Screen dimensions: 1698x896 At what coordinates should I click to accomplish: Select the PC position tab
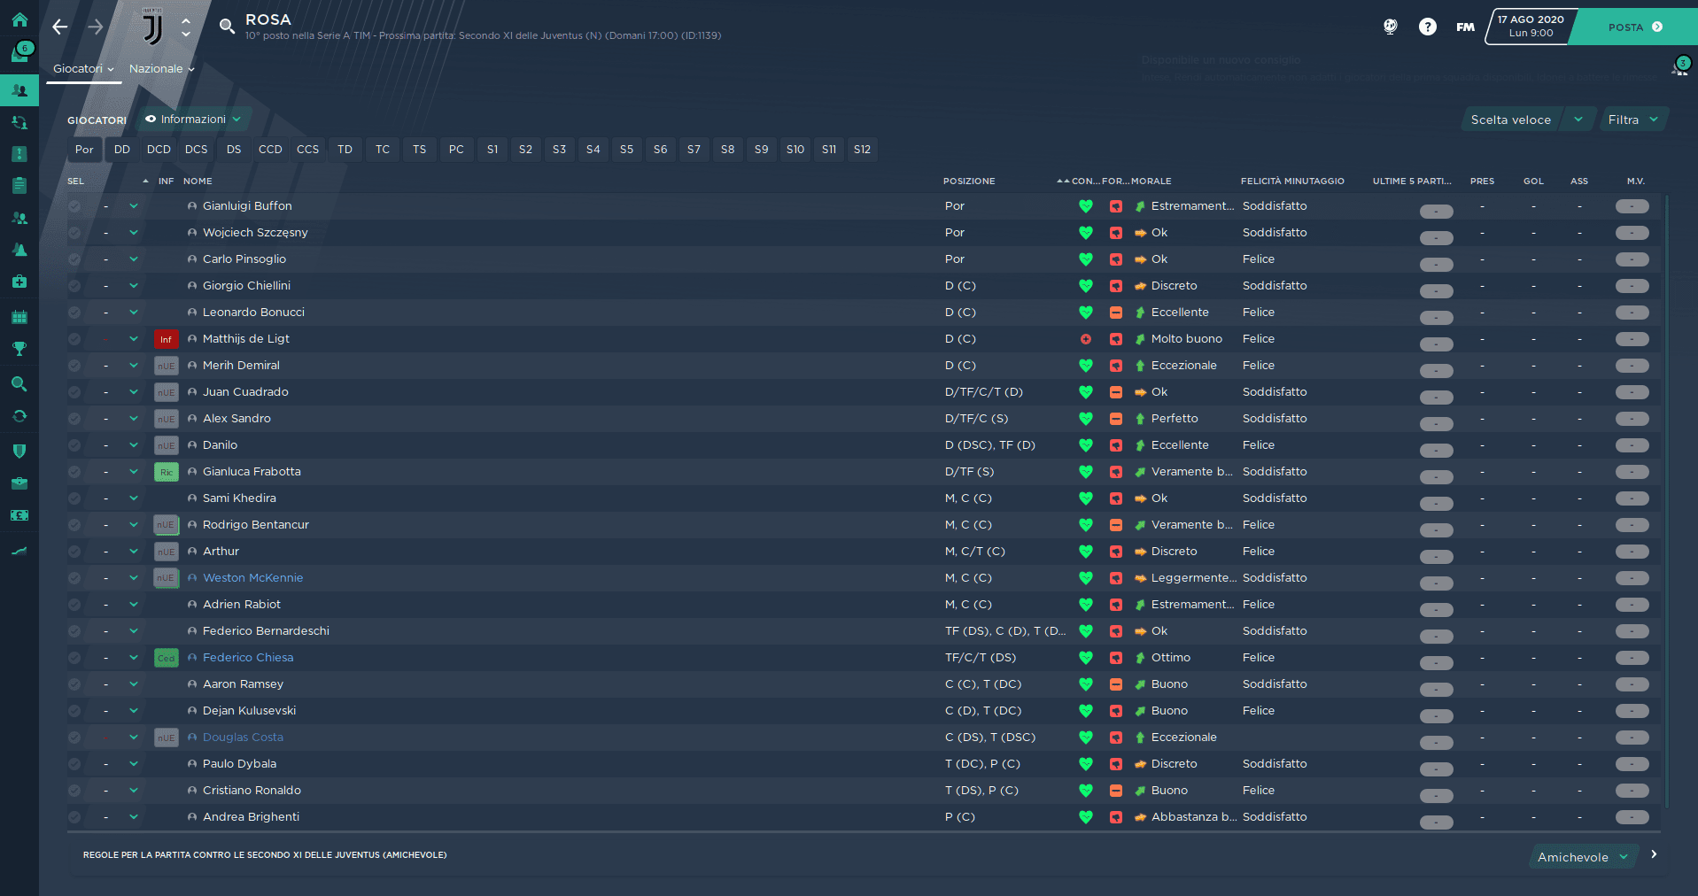(456, 150)
